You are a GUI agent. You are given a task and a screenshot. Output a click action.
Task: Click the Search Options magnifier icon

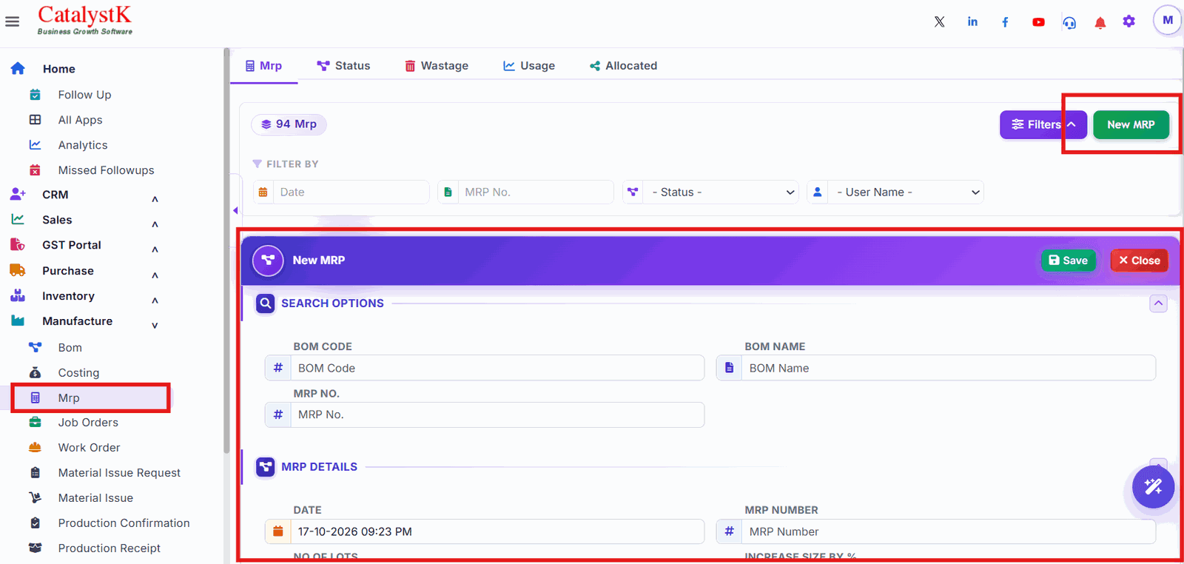[x=265, y=303]
